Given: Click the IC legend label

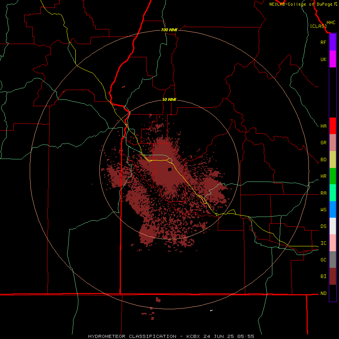Looking at the screenshot, I should click(323, 243).
